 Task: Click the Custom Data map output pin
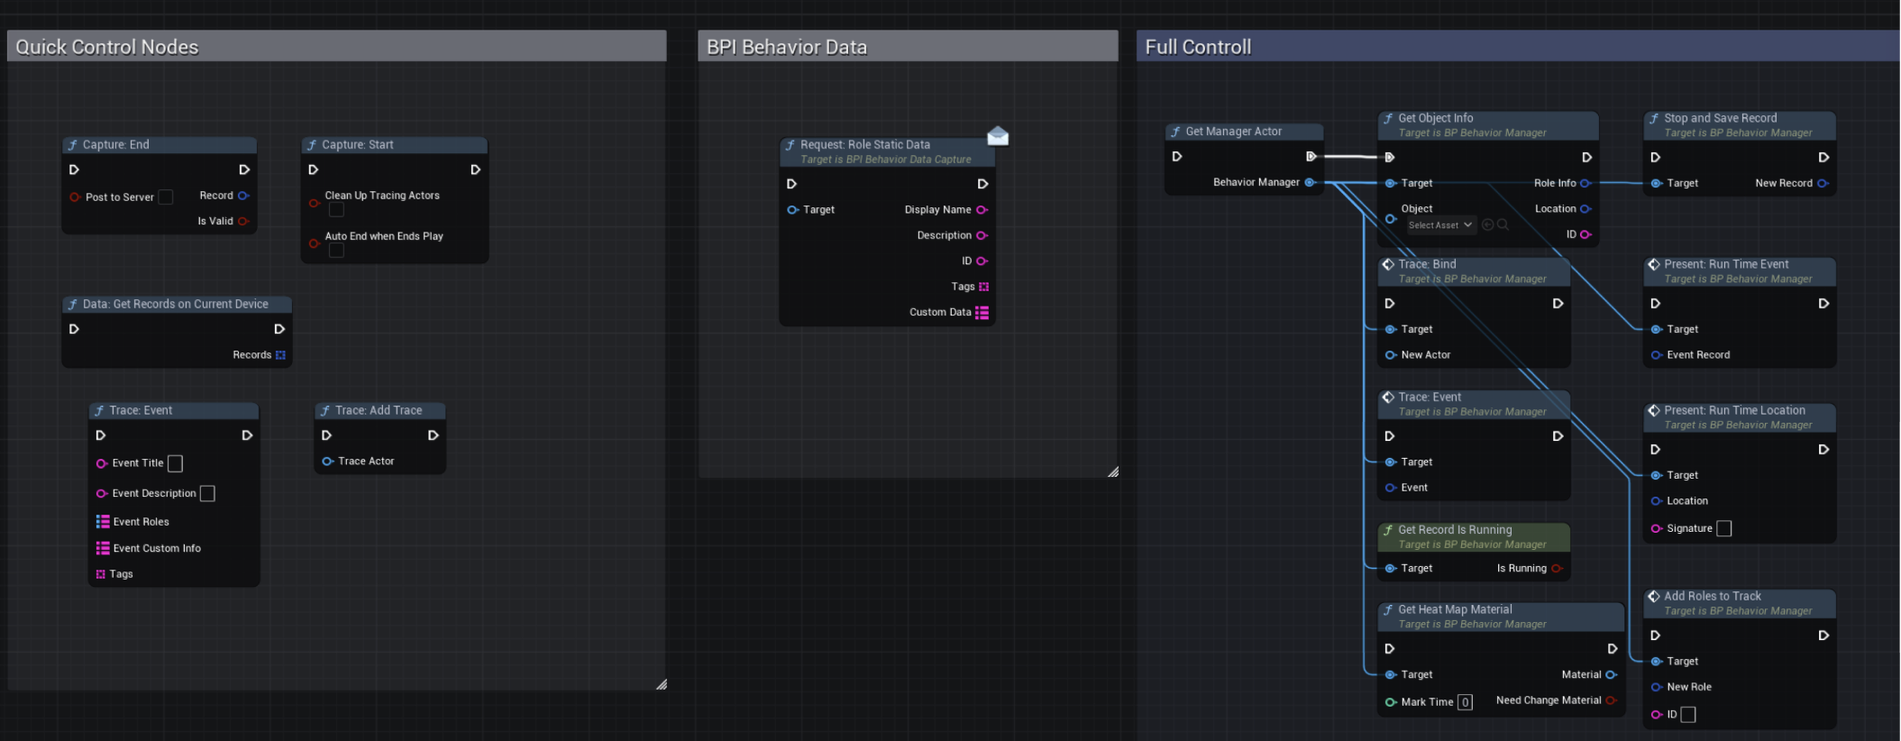[982, 313]
